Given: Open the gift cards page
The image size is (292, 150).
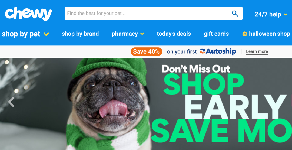Looking at the screenshot, I should (x=216, y=34).
